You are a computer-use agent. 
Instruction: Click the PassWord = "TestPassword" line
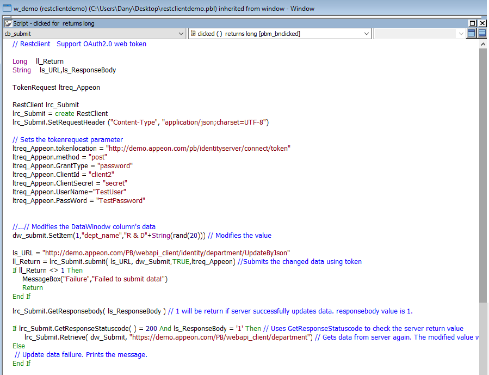coord(79,201)
